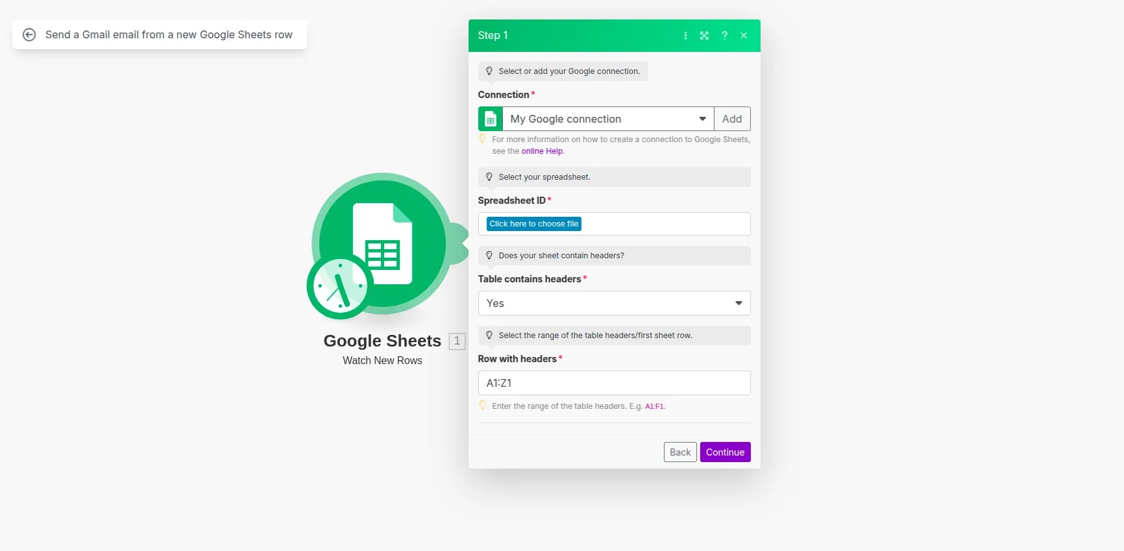Click the Google Sheets icon in Connection field
This screenshot has height=551, width=1124.
[x=491, y=119]
